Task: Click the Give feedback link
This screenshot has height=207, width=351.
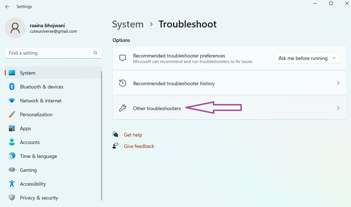Action: point(139,146)
